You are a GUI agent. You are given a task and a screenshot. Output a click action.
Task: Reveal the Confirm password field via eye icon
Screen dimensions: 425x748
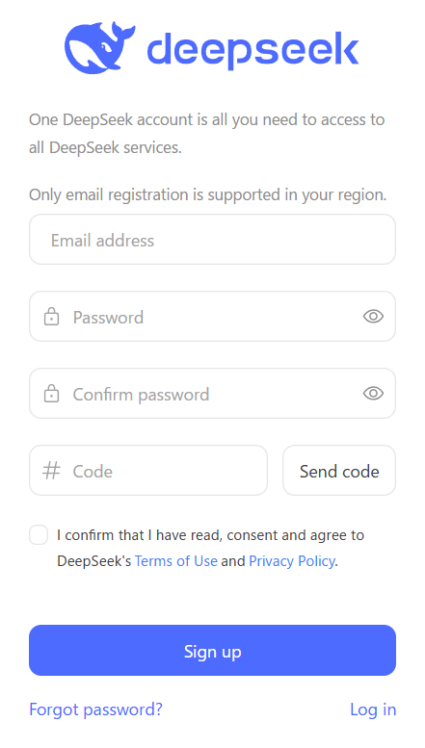tap(373, 393)
